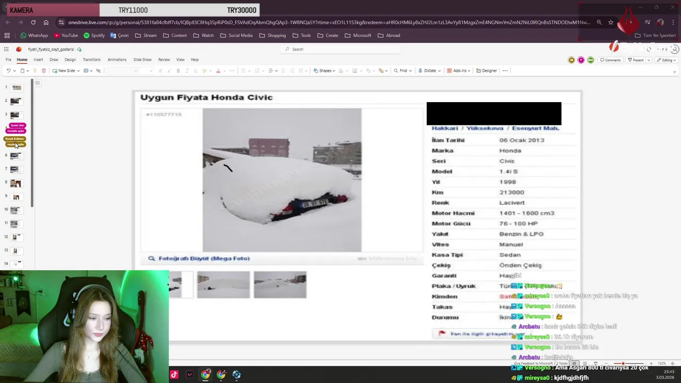This screenshot has width=681, height=383.
Task: Open the Spotify bookmark
Action: [94, 36]
